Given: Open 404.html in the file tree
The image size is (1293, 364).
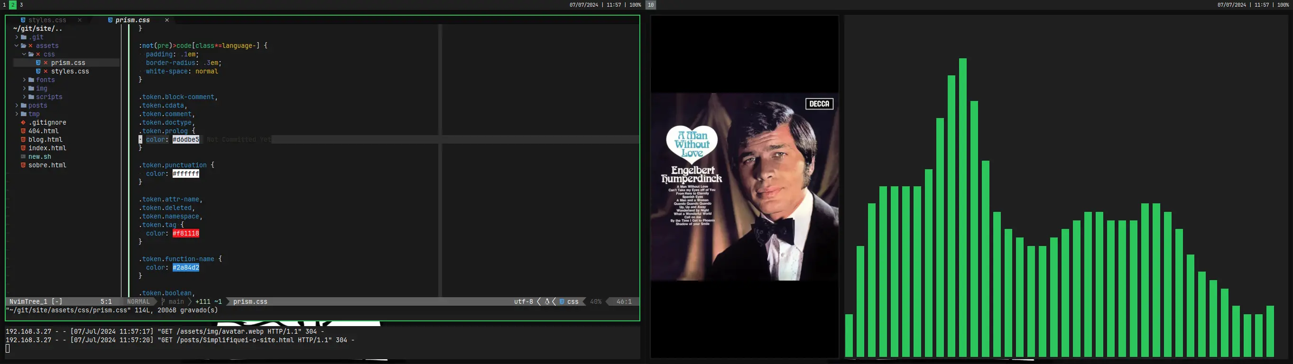Looking at the screenshot, I should [44, 131].
